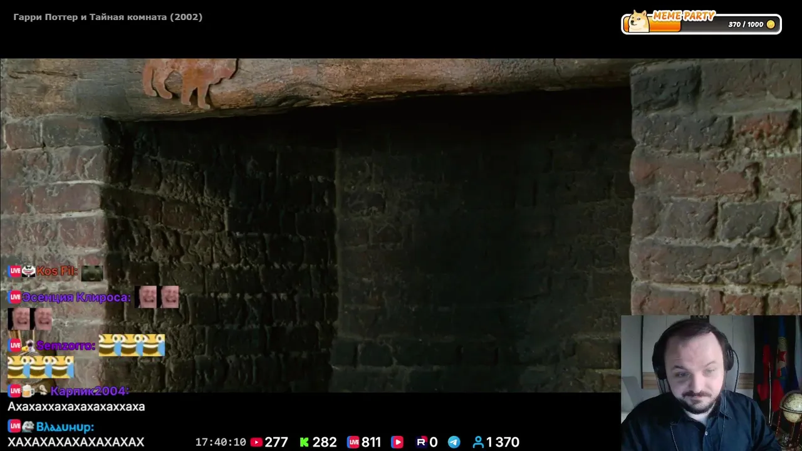Screen dimensions: 802x451
Task: Click the MEME PARTY title
Action: pos(684,16)
